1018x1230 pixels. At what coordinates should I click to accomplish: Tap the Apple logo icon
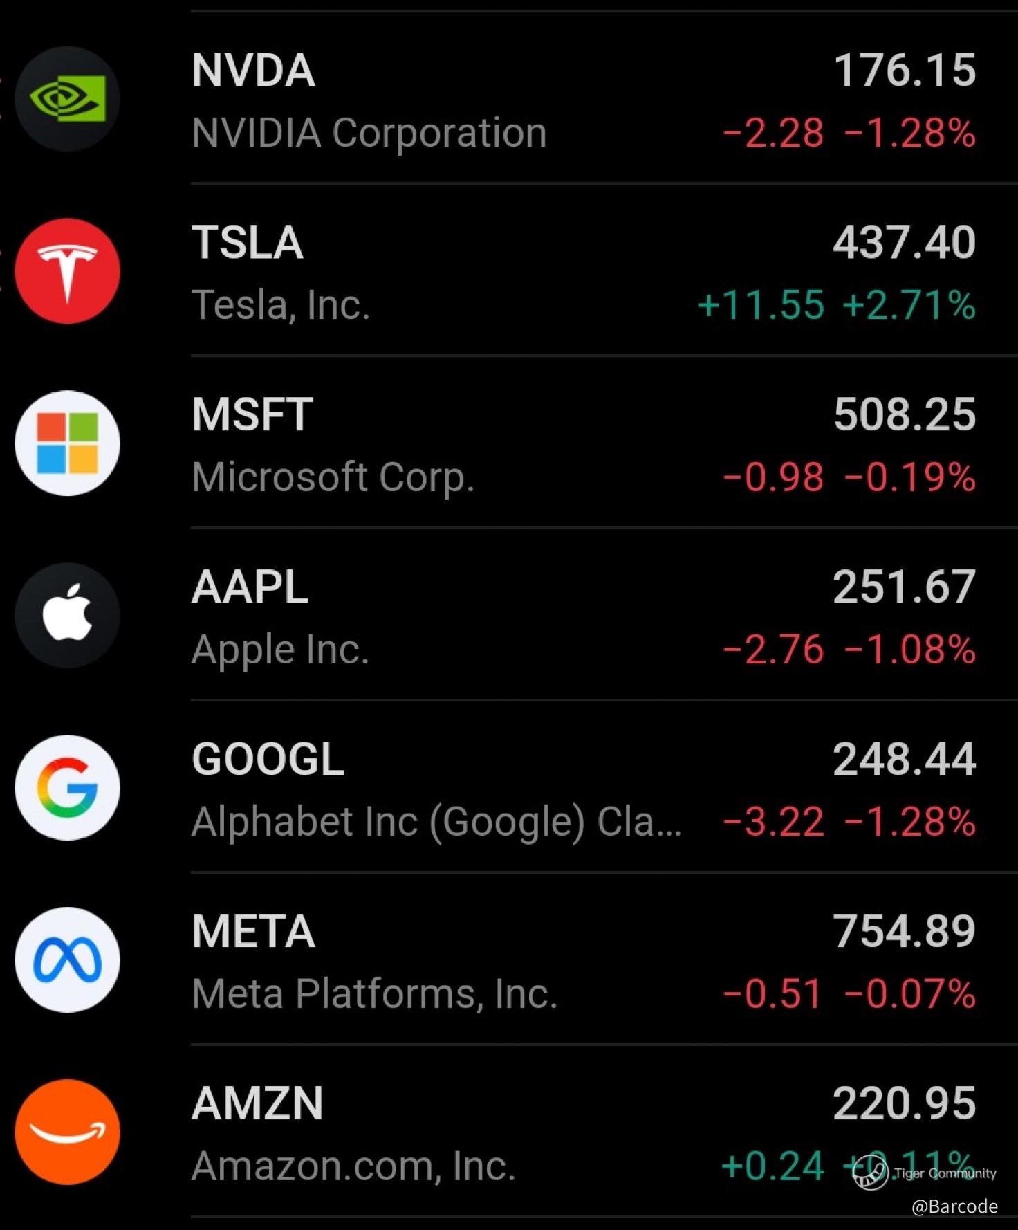[x=67, y=615]
